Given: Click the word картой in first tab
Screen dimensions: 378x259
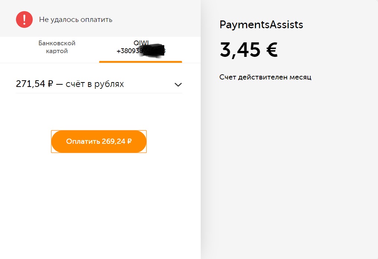Looking at the screenshot, I should [57, 51].
